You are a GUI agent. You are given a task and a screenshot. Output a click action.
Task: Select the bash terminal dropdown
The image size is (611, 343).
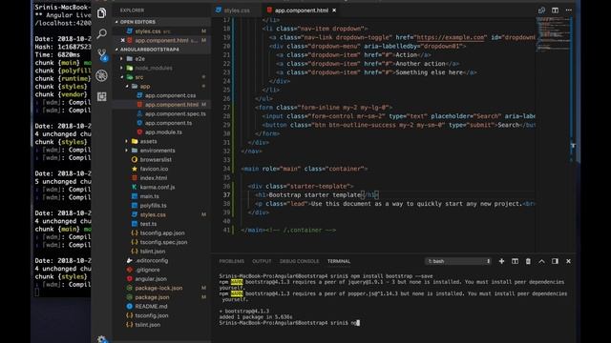point(458,261)
